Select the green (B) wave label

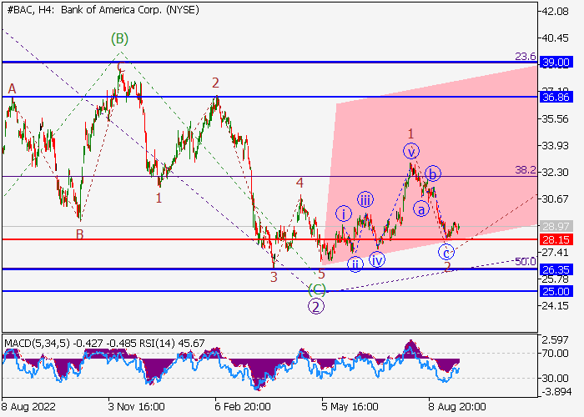click(x=120, y=38)
